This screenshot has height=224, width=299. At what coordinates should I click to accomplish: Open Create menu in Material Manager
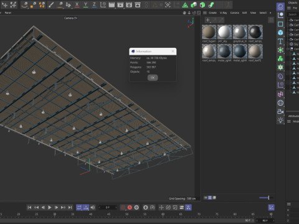[212, 12]
